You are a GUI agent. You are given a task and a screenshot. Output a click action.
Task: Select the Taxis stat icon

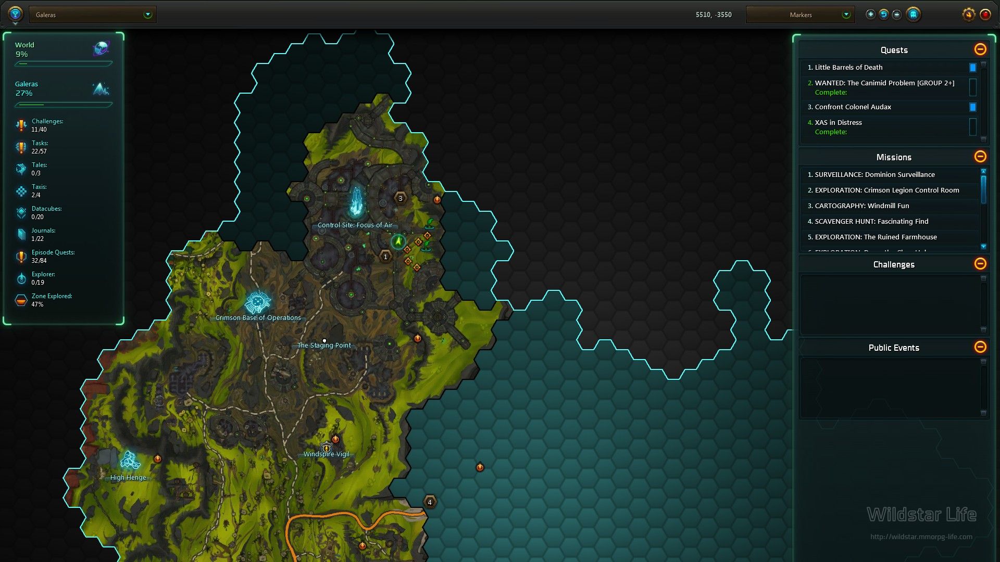[21, 191]
